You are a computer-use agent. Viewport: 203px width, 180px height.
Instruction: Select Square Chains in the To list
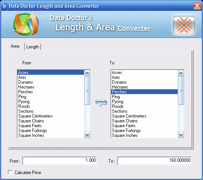tap(145, 121)
